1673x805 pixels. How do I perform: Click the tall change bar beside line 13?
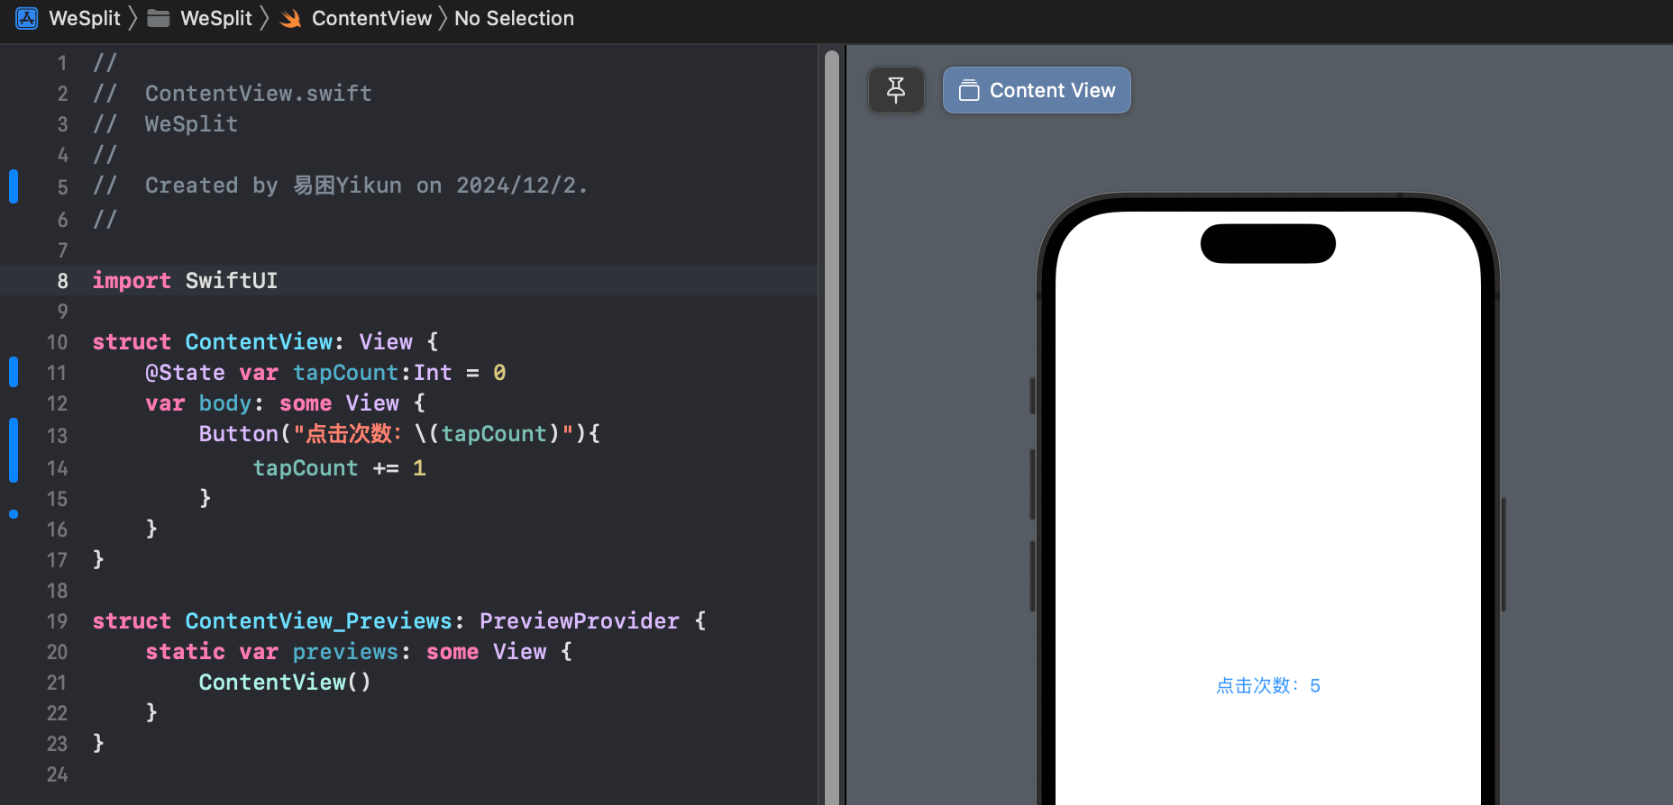point(14,450)
